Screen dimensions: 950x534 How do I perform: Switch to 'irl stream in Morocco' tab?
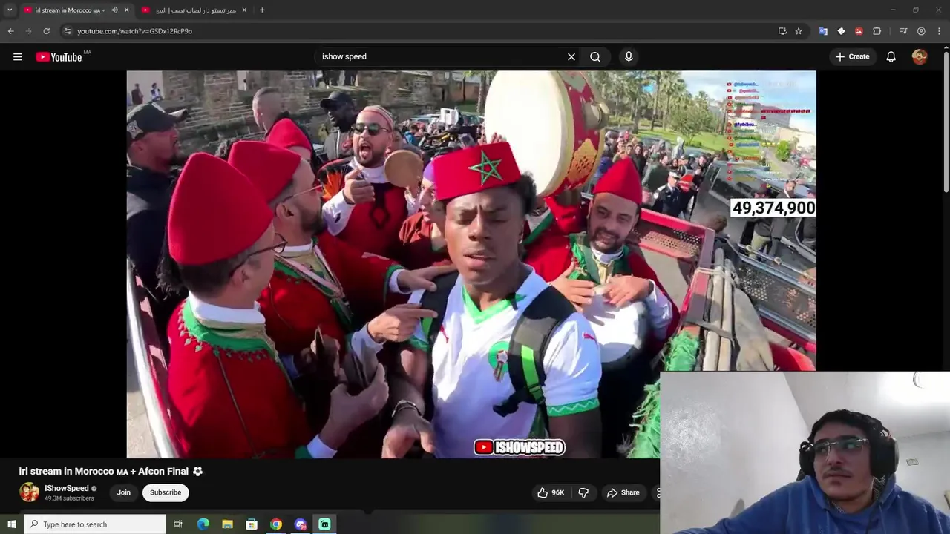(70, 10)
